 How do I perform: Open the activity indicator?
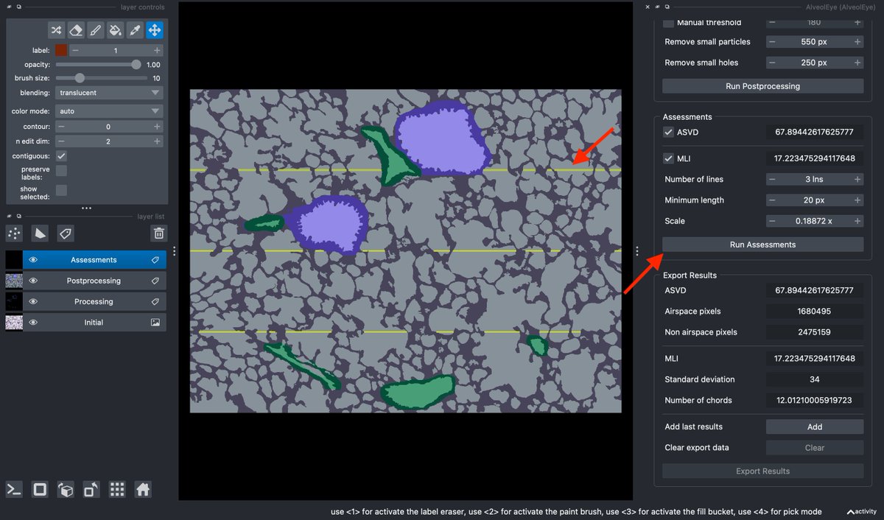[861, 511]
